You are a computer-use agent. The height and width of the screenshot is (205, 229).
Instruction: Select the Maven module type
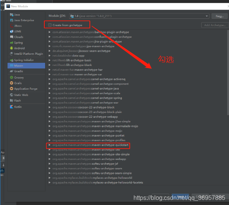(x=26, y=65)
